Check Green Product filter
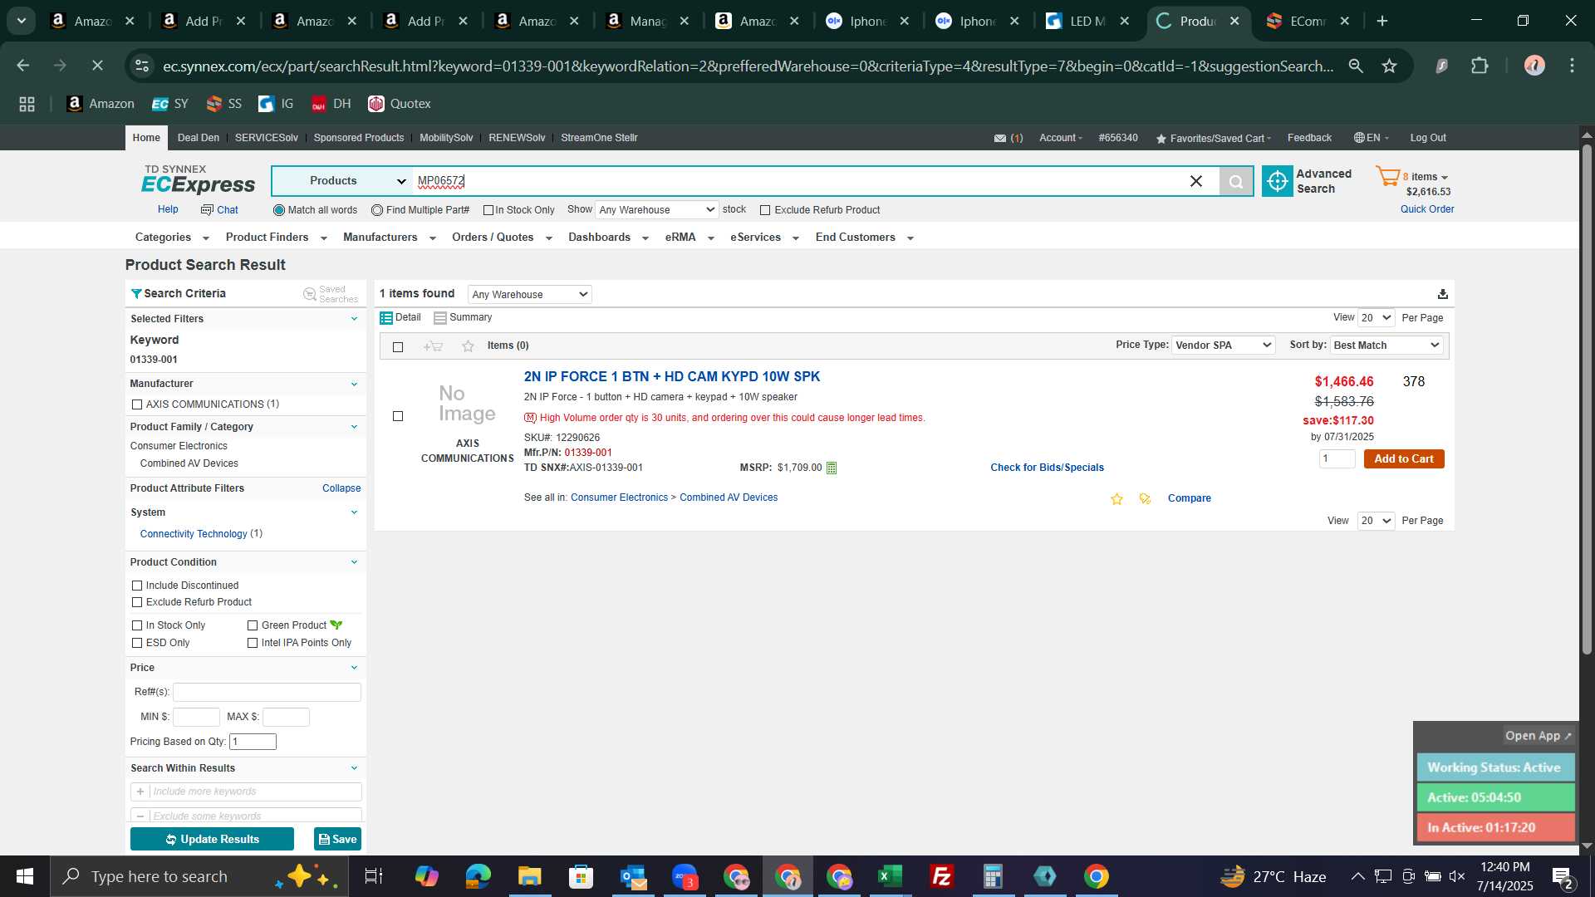 [x=253, y=625]
